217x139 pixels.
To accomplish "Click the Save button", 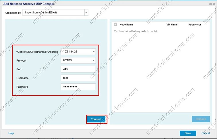I will tap(188, 133).
